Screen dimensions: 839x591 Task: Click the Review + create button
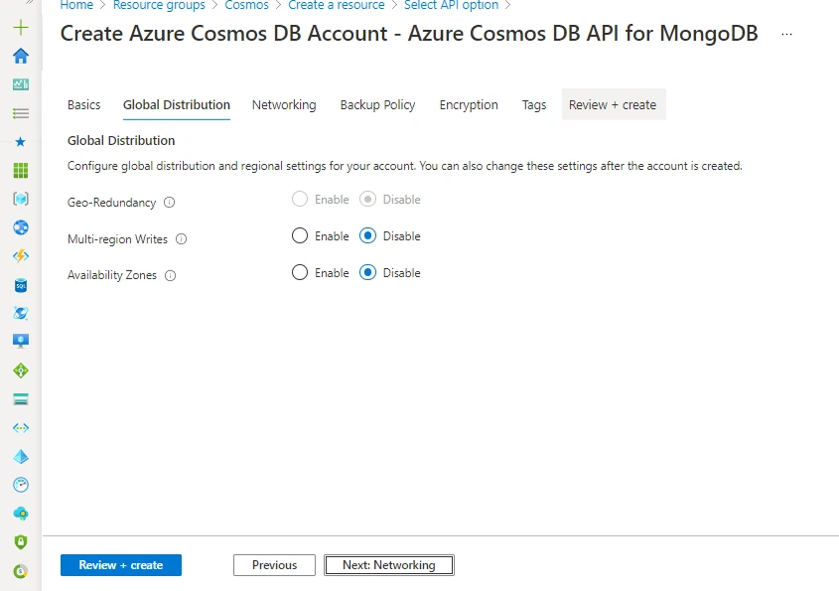(120, 564)
